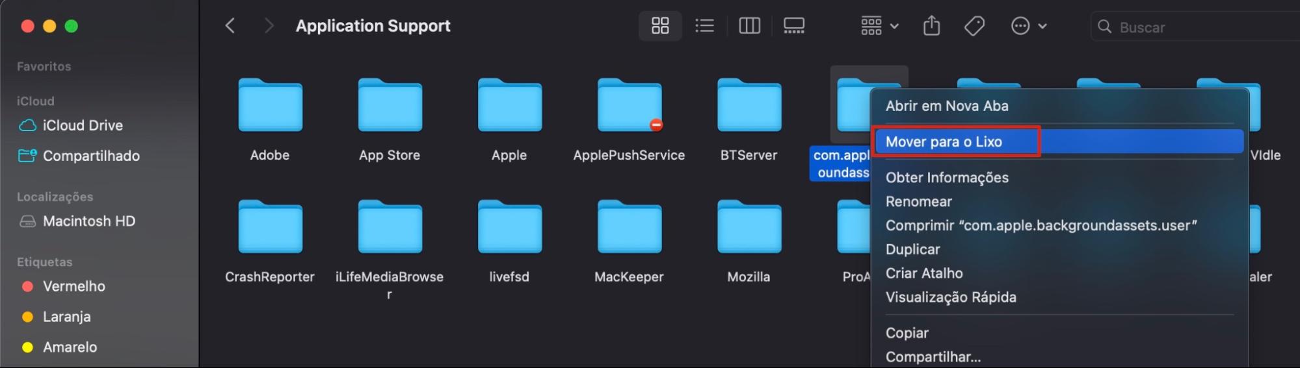This screenshot has width=1300, height=368.
Task: Open Compartilhado in sidebar
Action: point(91,156)
